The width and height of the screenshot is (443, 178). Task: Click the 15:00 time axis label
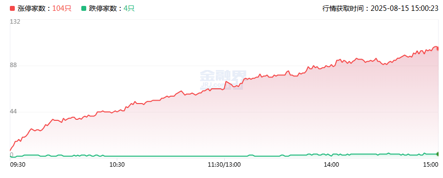[431, 164]
